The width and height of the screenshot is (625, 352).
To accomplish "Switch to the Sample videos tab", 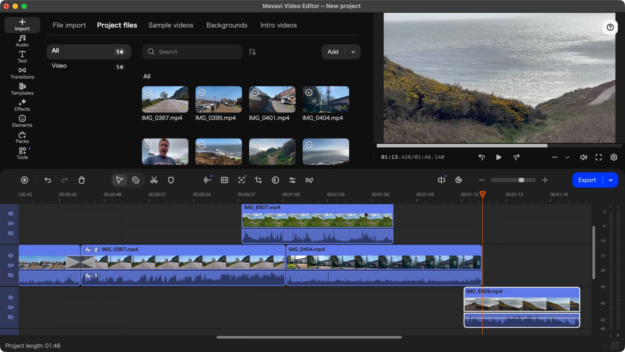I will point(171,25).
